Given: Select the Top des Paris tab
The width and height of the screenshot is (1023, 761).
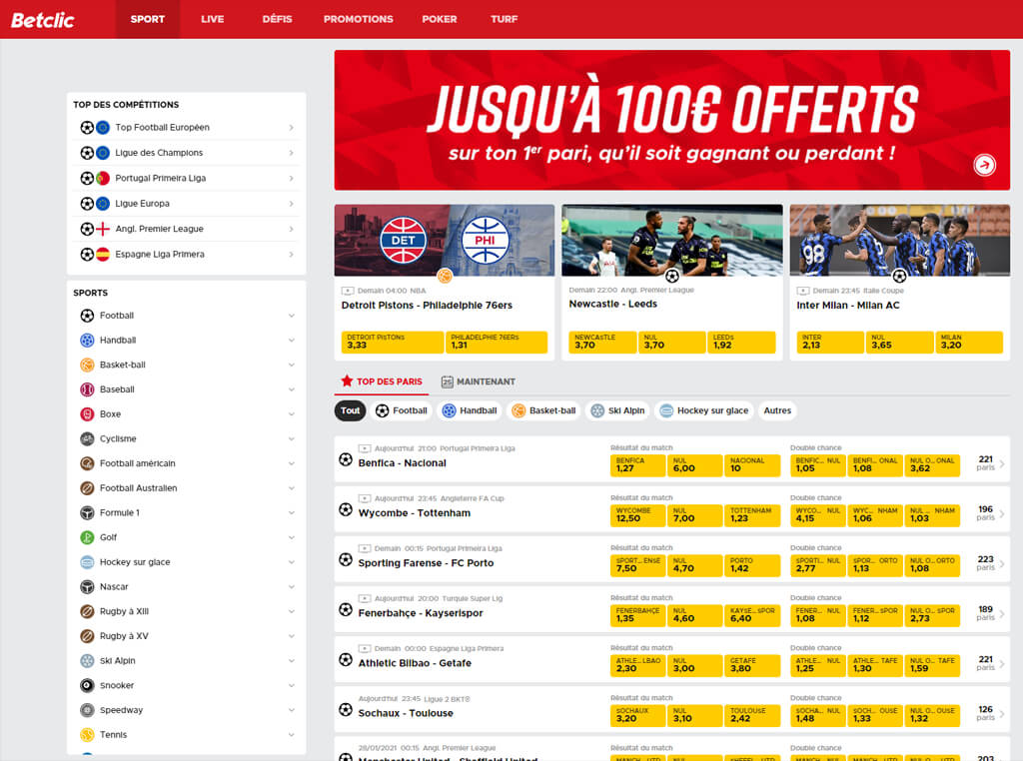Looking at the screenshot, I should coord(382,381).
